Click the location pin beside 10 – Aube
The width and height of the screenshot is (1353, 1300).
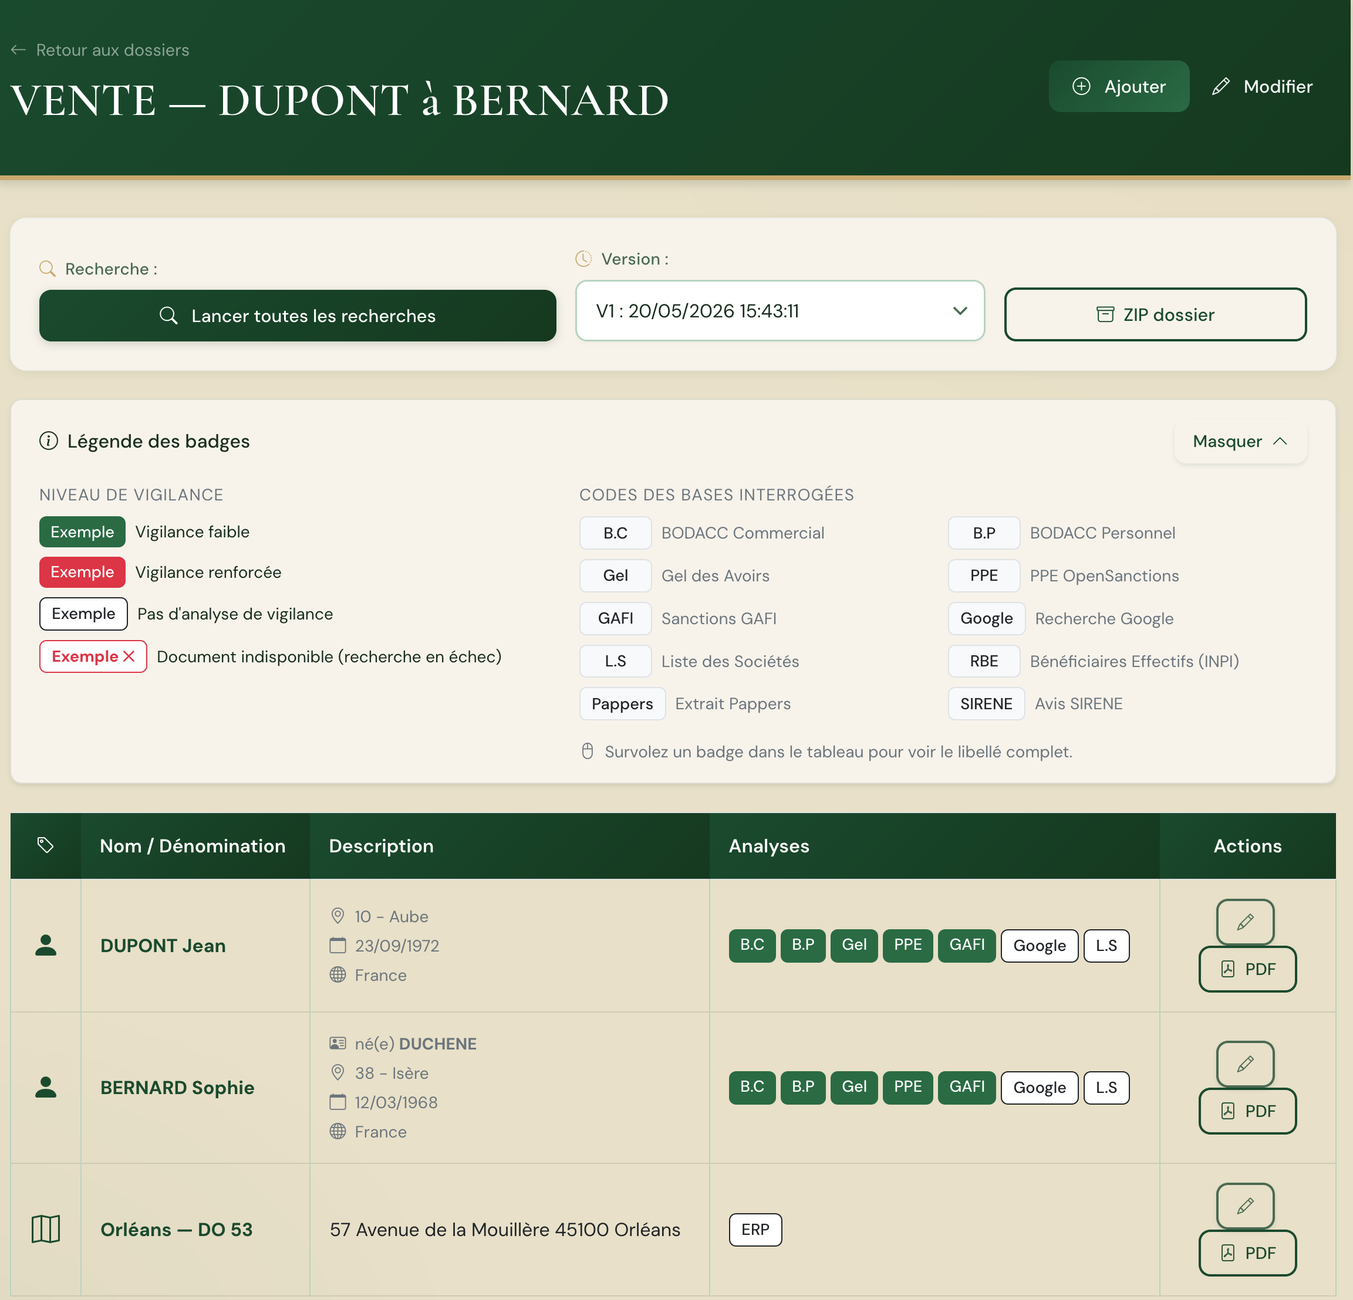point(338,916)
